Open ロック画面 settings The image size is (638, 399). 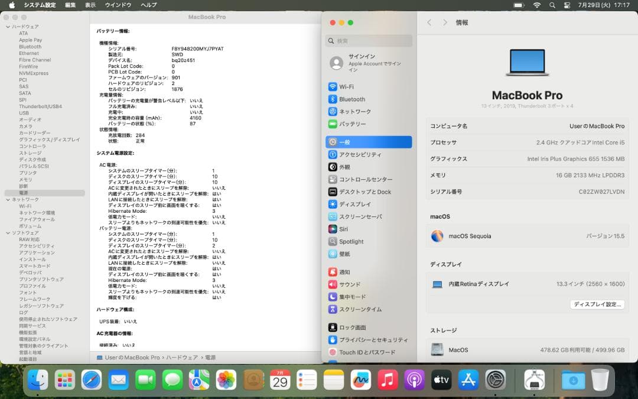369,327
